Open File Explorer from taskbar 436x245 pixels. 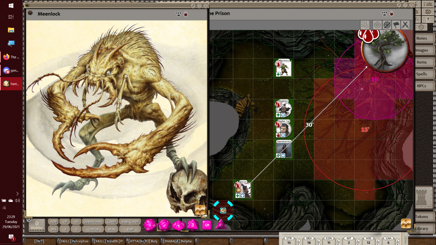click(11, 30)
